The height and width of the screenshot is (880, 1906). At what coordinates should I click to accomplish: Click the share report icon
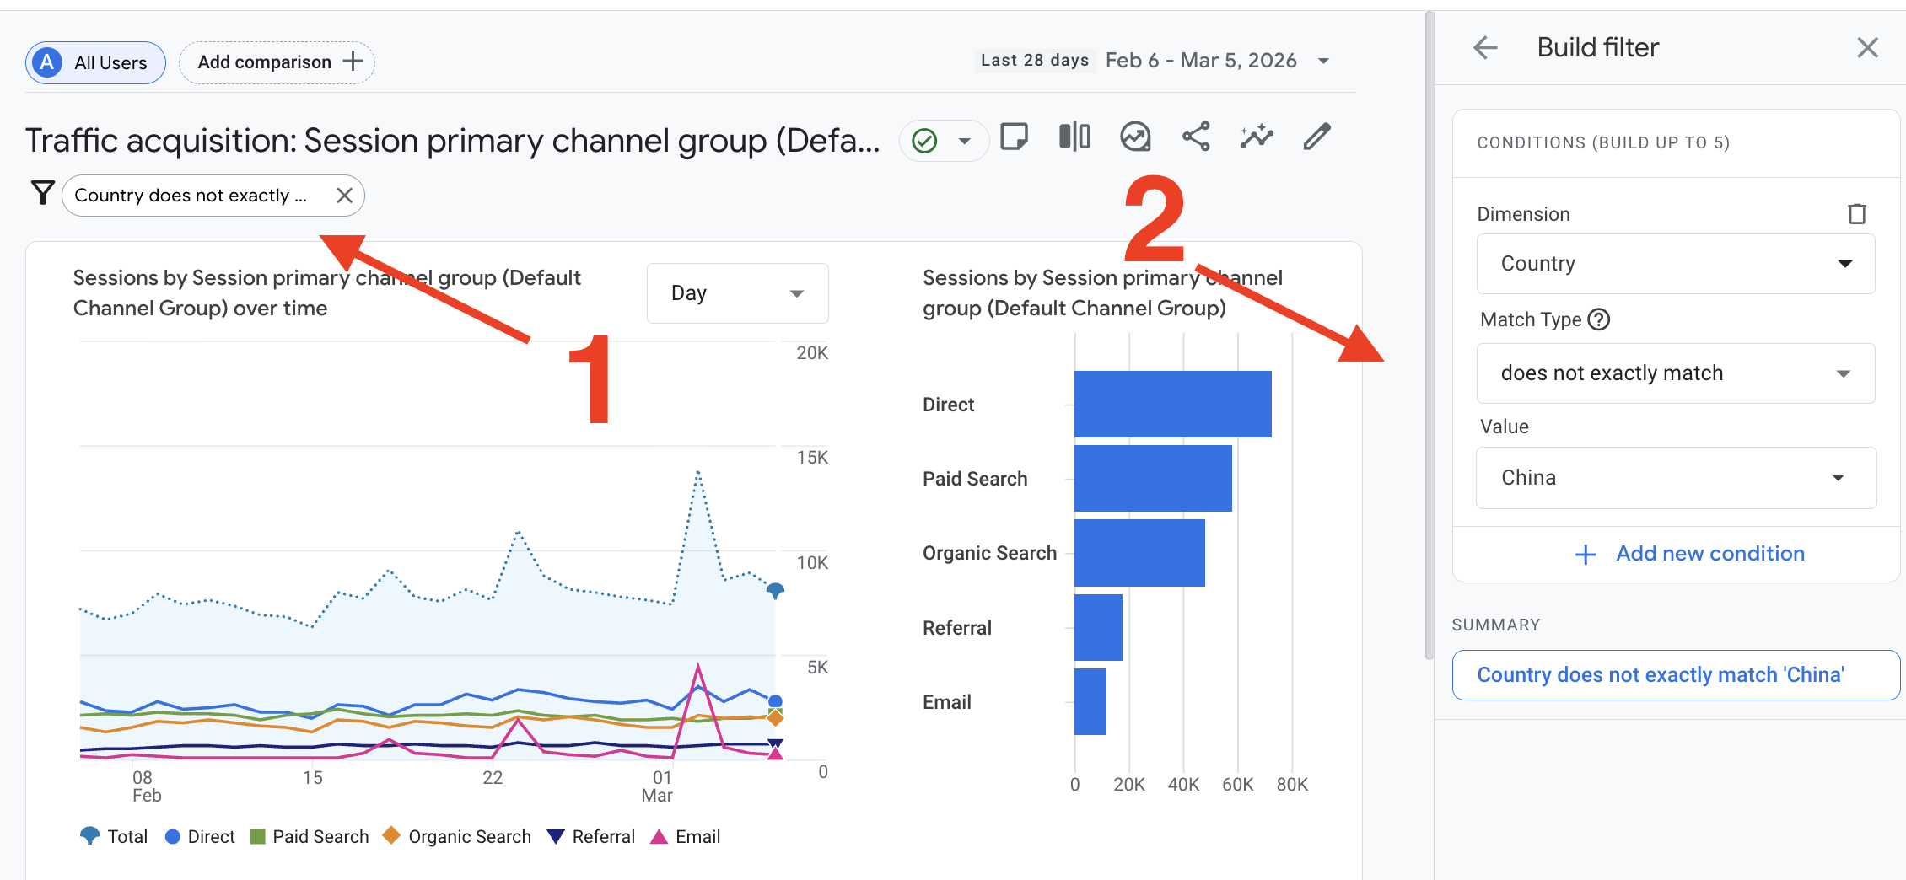1196,137
